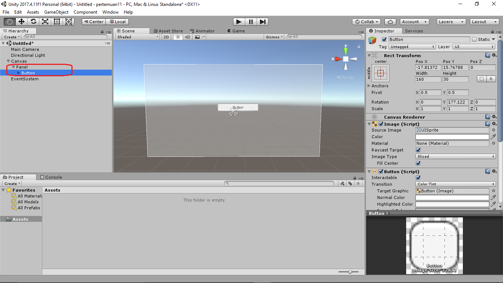
Task: Click the scene gizmo lock icon
Action: (x=359, y=46)
